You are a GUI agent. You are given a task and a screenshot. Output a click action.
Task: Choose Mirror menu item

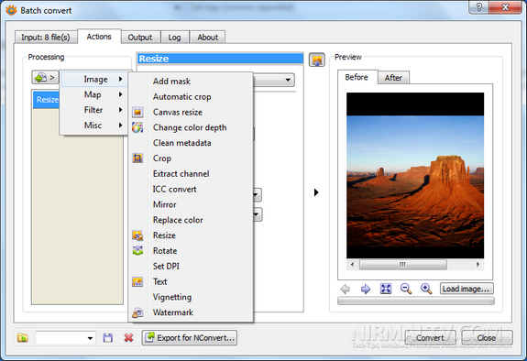pos(191,204)
